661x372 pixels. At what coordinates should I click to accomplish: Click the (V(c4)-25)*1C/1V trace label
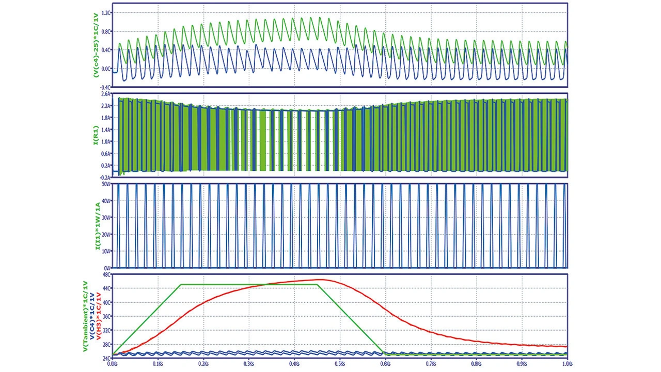click(96, 45)
